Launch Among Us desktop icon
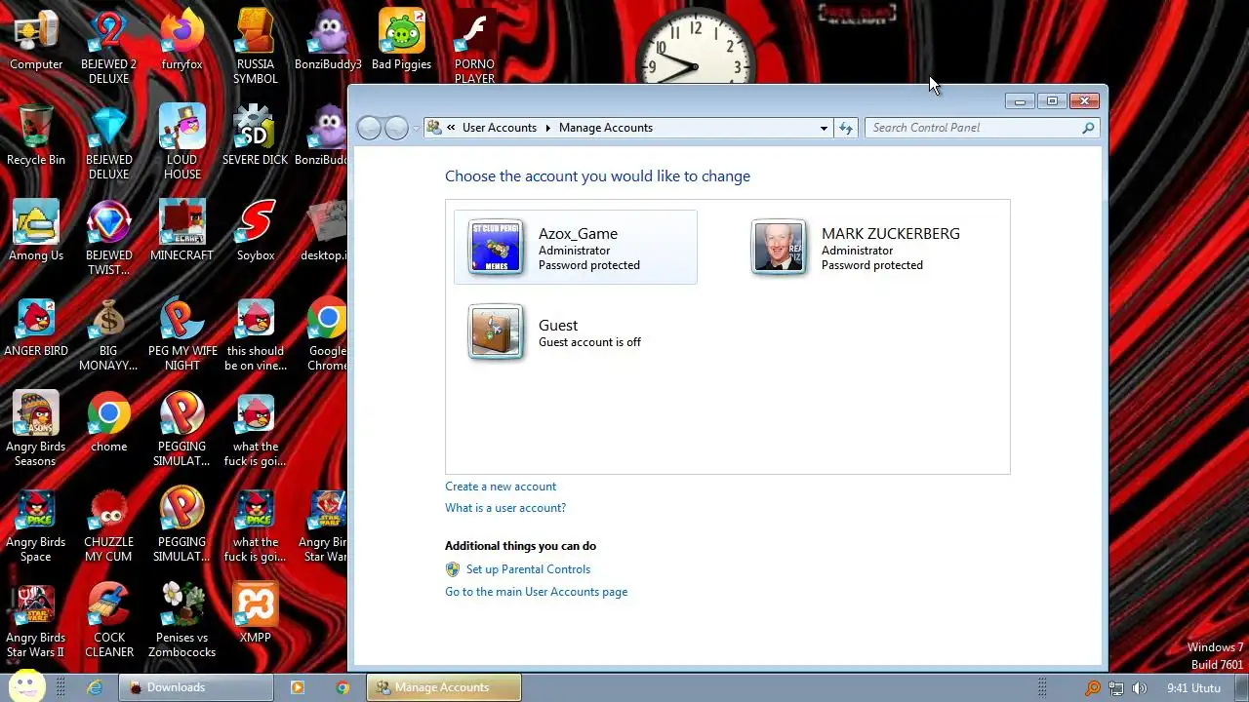 pyautogui.click(x=36, y=232)
